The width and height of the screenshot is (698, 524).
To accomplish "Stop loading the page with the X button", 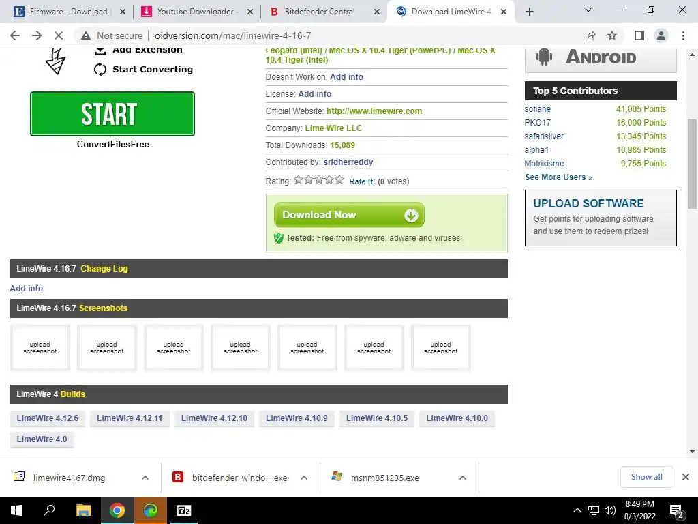I will (59, 35).
